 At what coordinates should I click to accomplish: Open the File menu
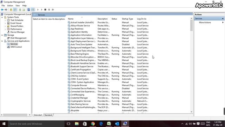(x=3, y=6)
